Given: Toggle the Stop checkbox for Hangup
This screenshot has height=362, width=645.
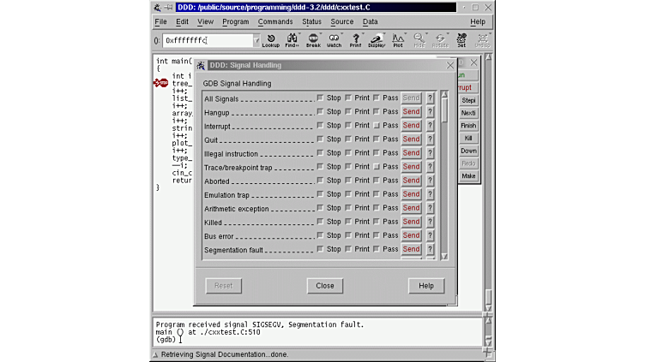Looking at the screenshot, I should [321, 112].
